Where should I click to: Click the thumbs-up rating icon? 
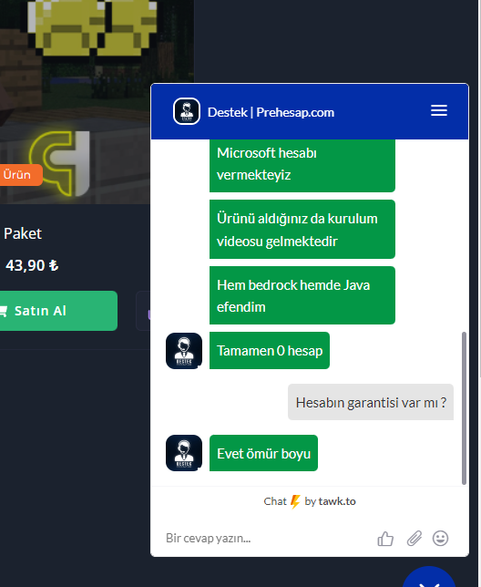pyautogui.click(x=385, y=539)
